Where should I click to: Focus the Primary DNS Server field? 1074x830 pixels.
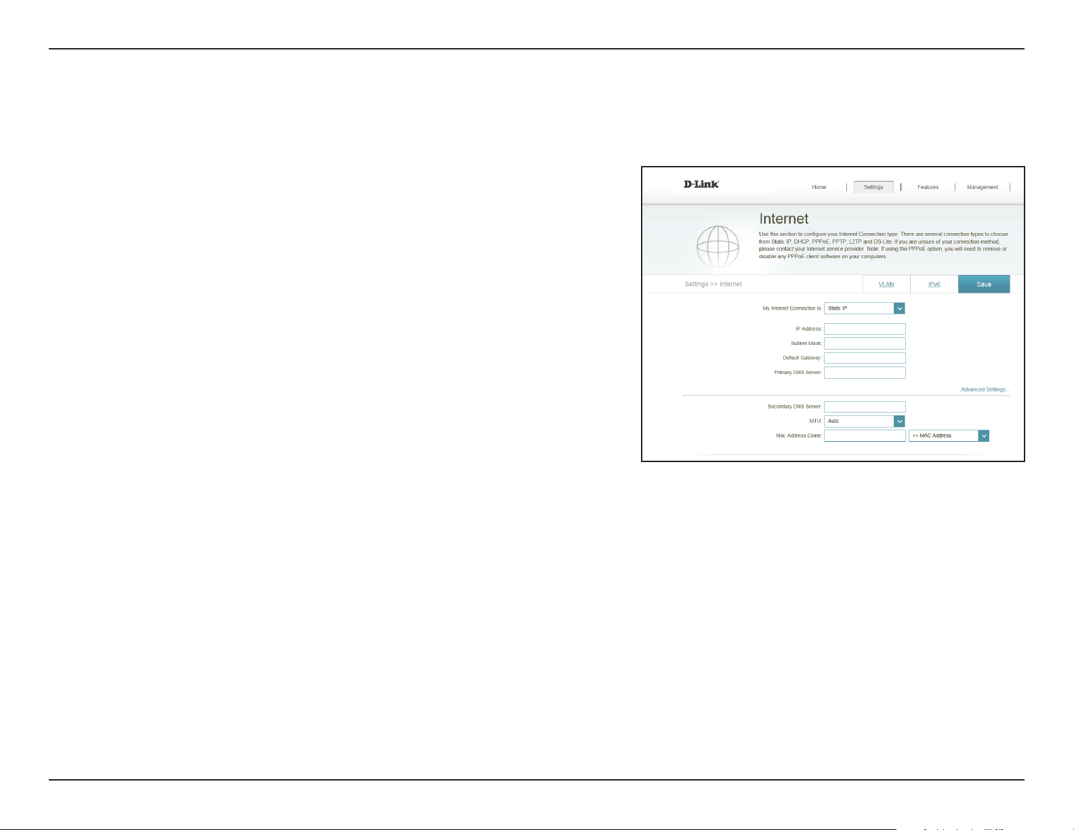pyautogui.click(x=865, y=373)
